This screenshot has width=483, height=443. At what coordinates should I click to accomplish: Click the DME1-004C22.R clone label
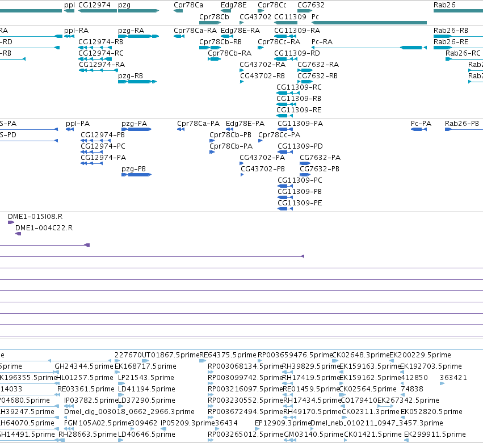click(44, 228)
